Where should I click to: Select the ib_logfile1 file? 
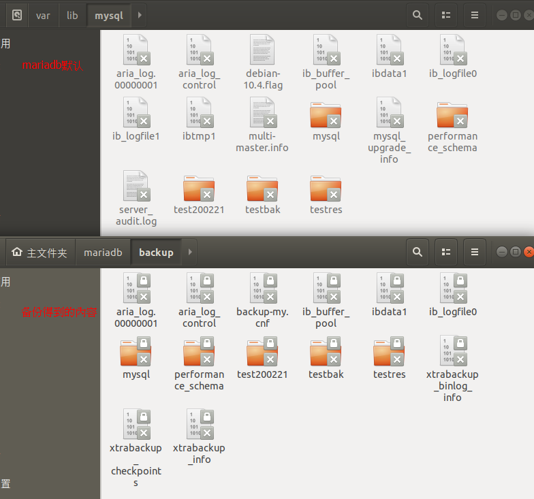tap(136, 112)
